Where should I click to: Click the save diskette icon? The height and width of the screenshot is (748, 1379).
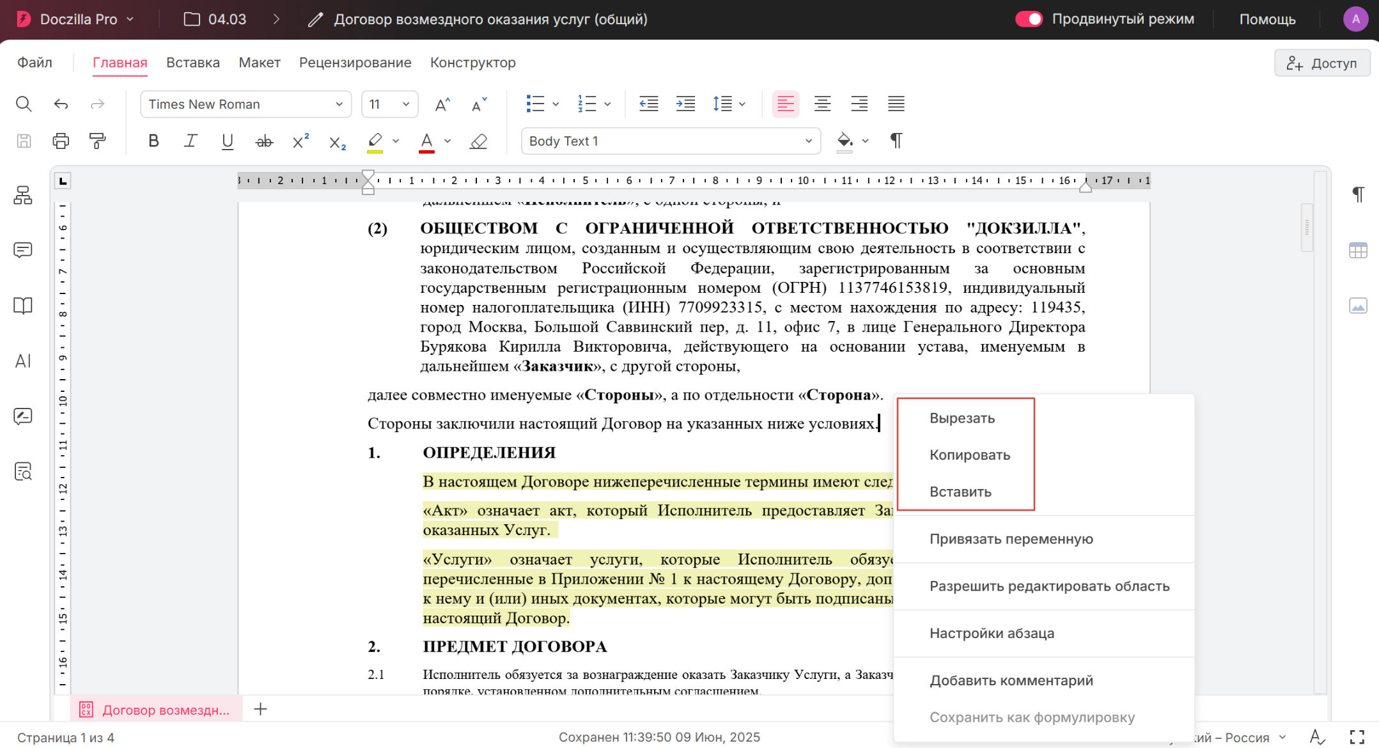(x=24, y=141)
